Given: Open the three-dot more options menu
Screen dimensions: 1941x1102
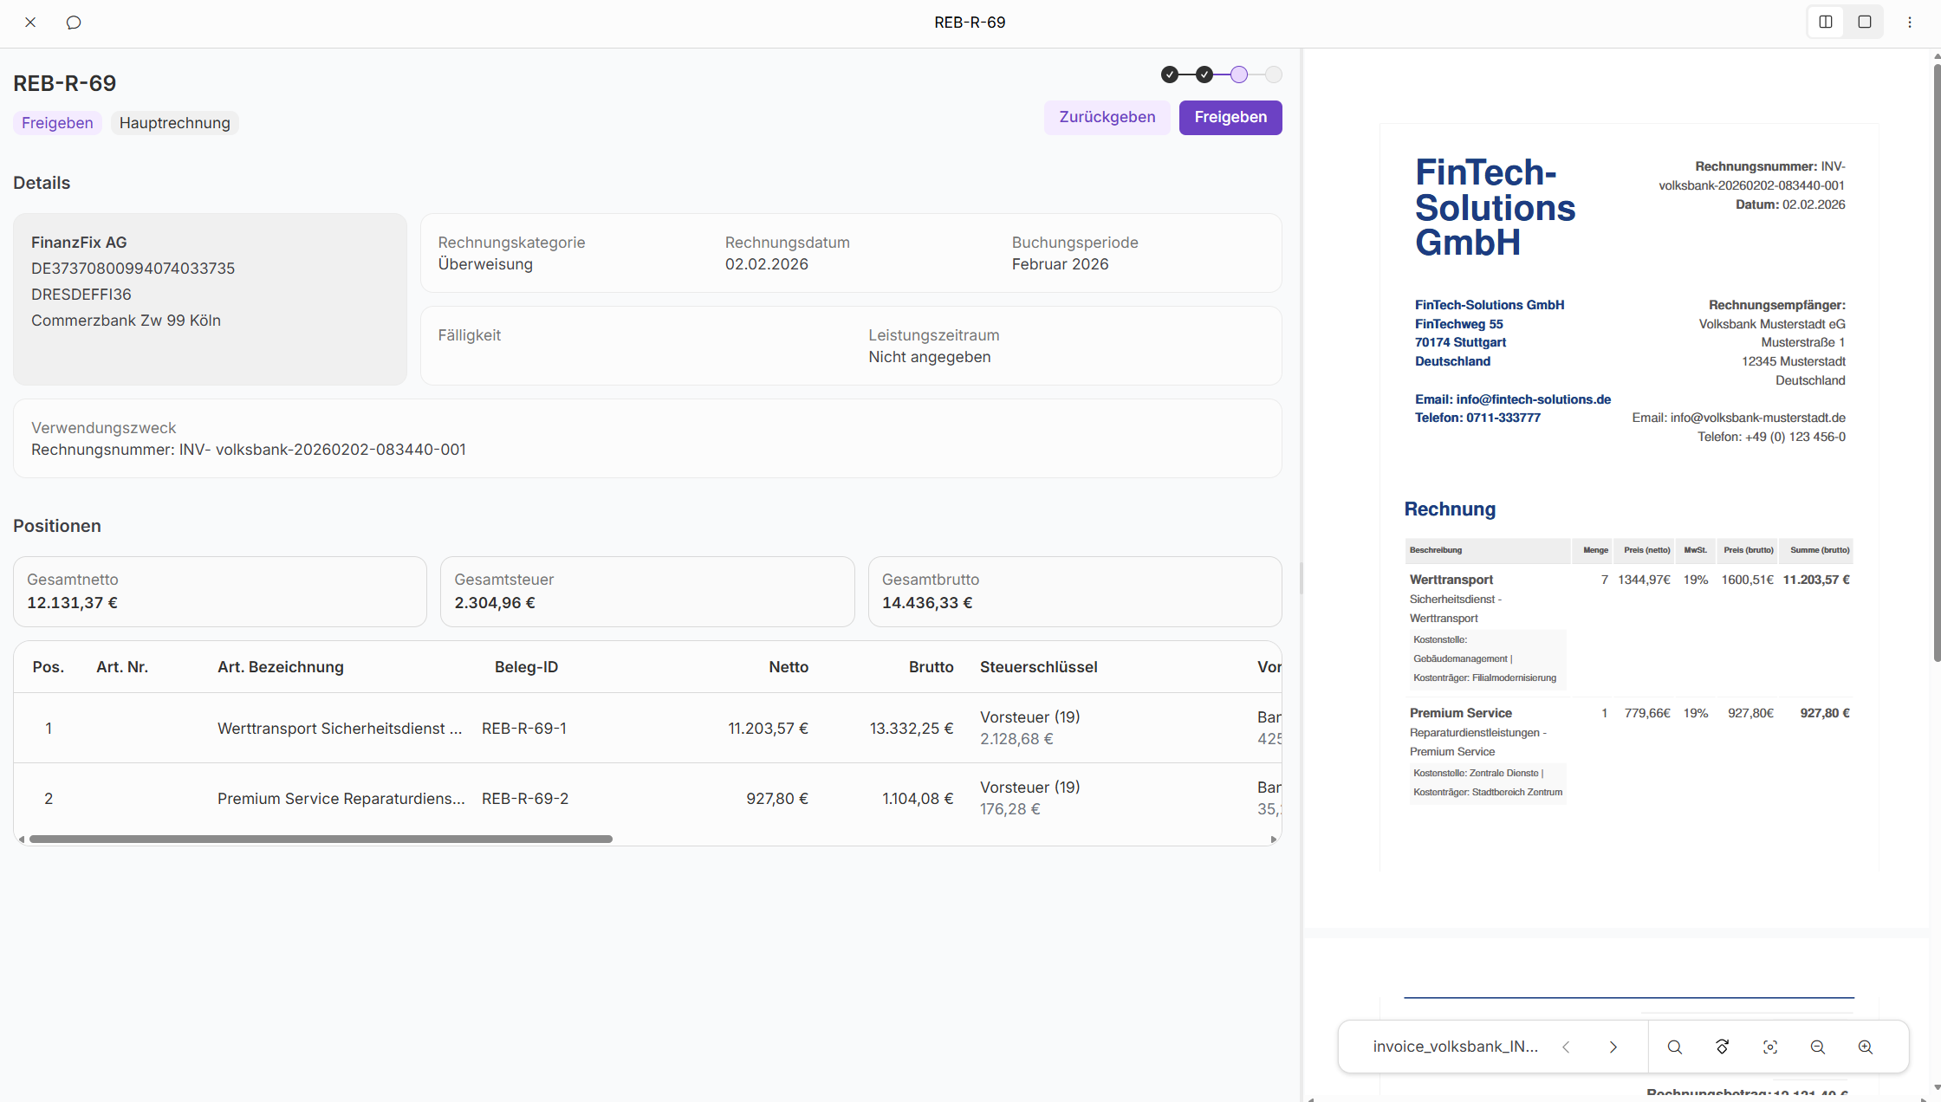Looking at the screenshot, I should 1910,23.
